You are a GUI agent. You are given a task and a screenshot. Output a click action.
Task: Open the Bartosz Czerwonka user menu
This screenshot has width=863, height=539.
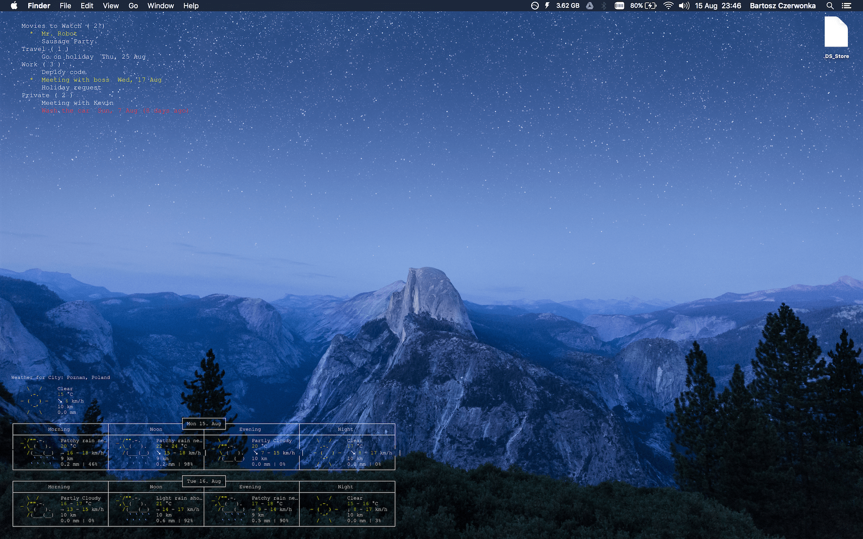point(783,6)
